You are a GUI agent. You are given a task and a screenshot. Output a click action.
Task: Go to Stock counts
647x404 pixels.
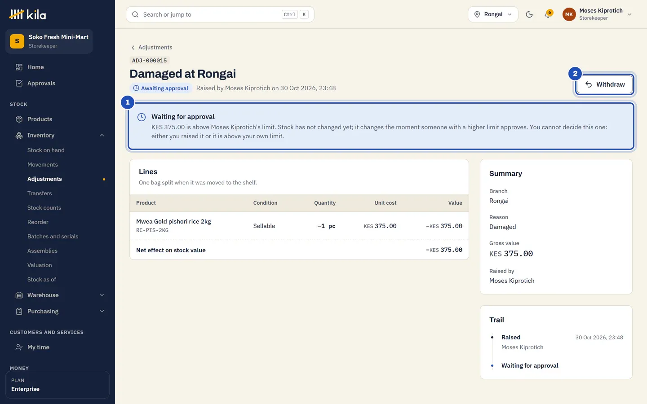click(44, 208)
